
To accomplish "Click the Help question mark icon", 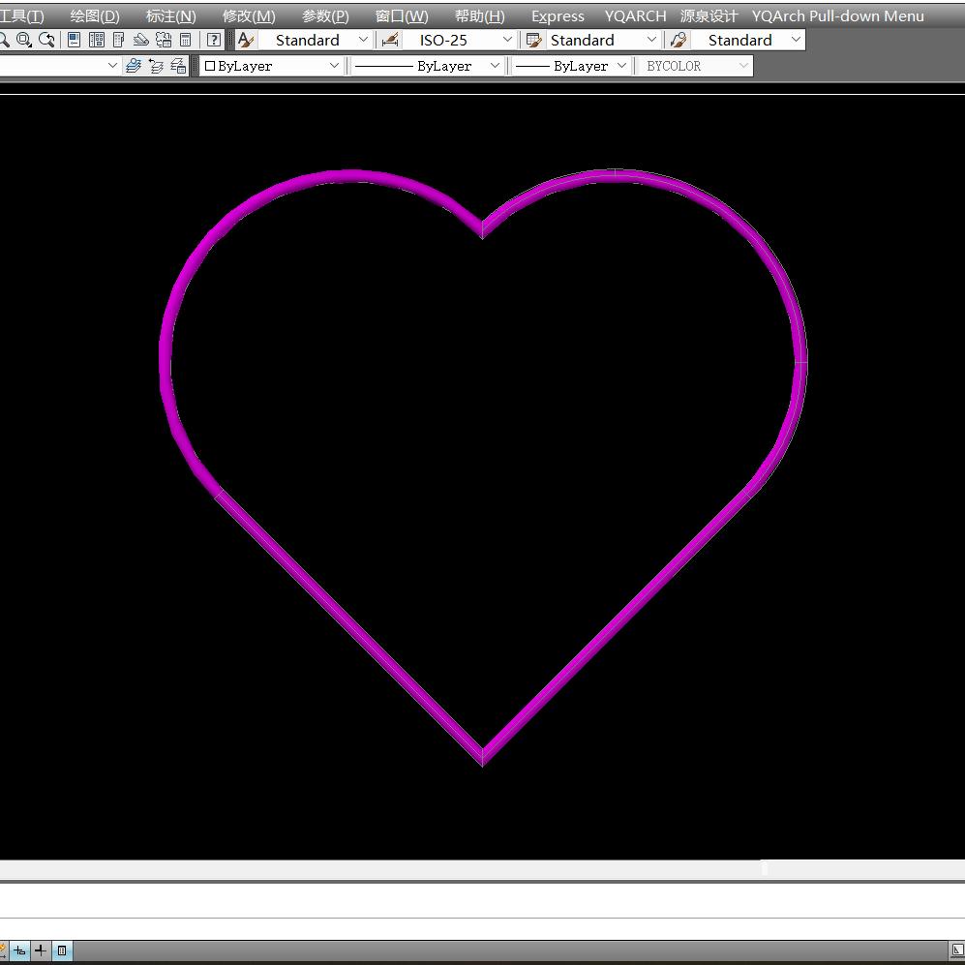I will click(214, 40).
